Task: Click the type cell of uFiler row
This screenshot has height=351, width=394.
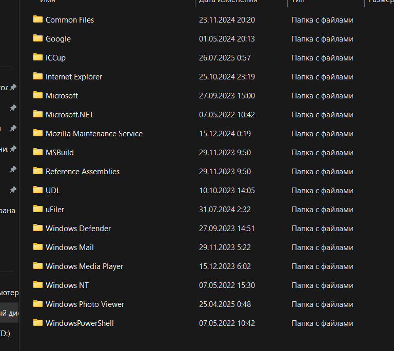Action: [x=322, y=210]
